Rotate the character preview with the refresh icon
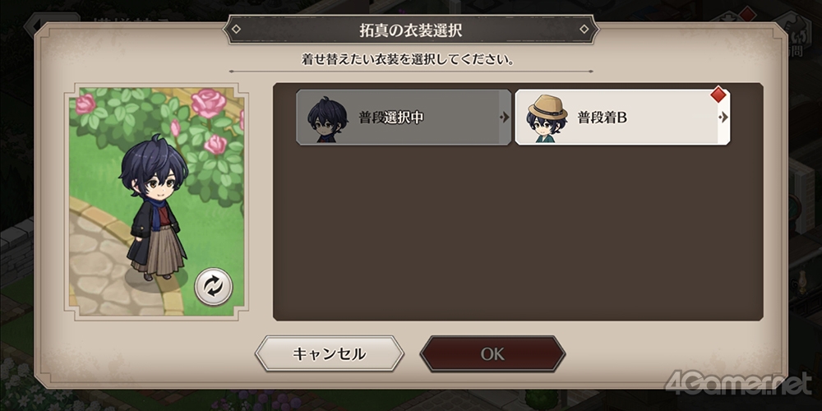The width and height of the screenshot is (822, 411). click(214, 287)
